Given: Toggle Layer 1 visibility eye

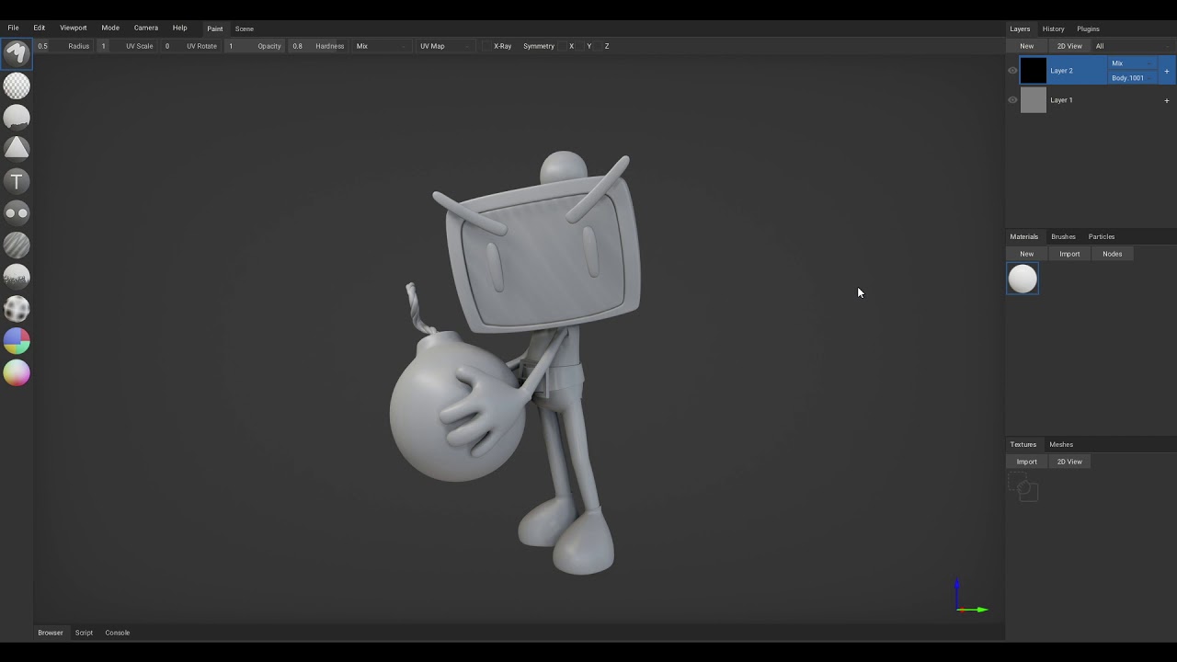Looking at the screenshot, I should [1012, 100].
